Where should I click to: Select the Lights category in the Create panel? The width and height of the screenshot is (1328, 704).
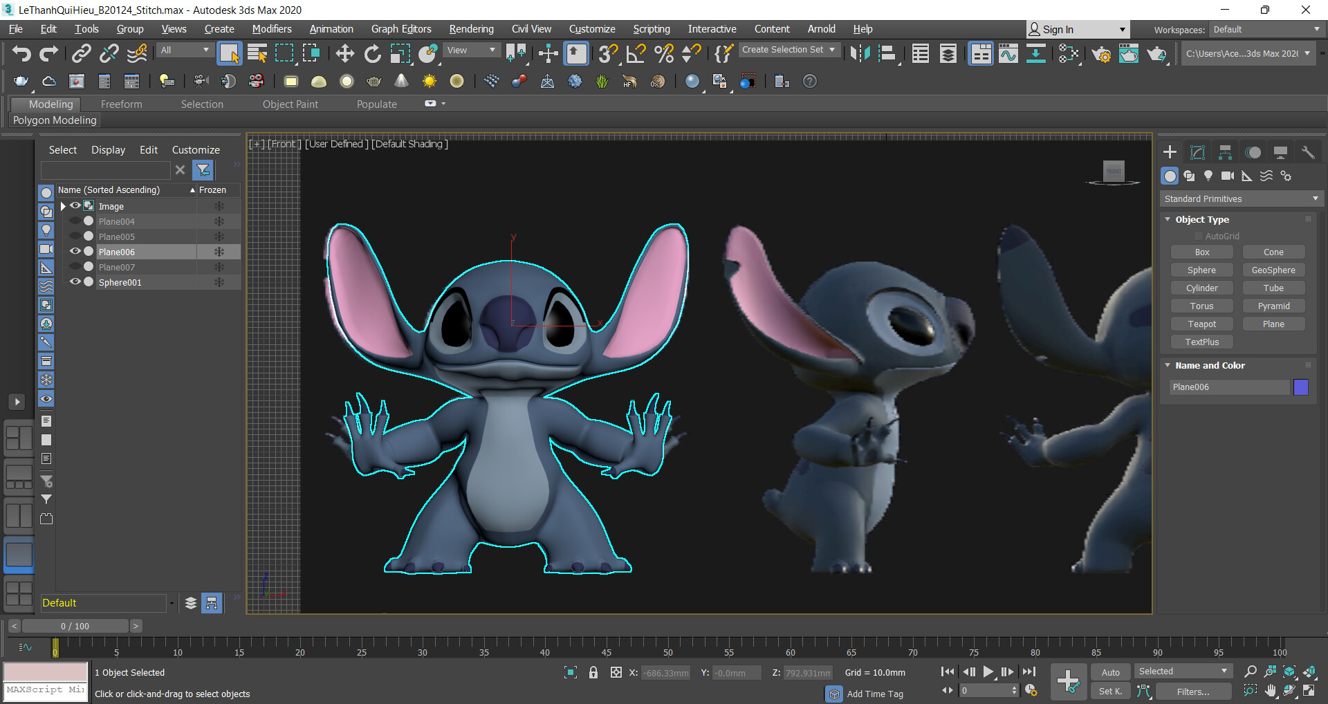pyautogui.click(x=1208, y=176)
